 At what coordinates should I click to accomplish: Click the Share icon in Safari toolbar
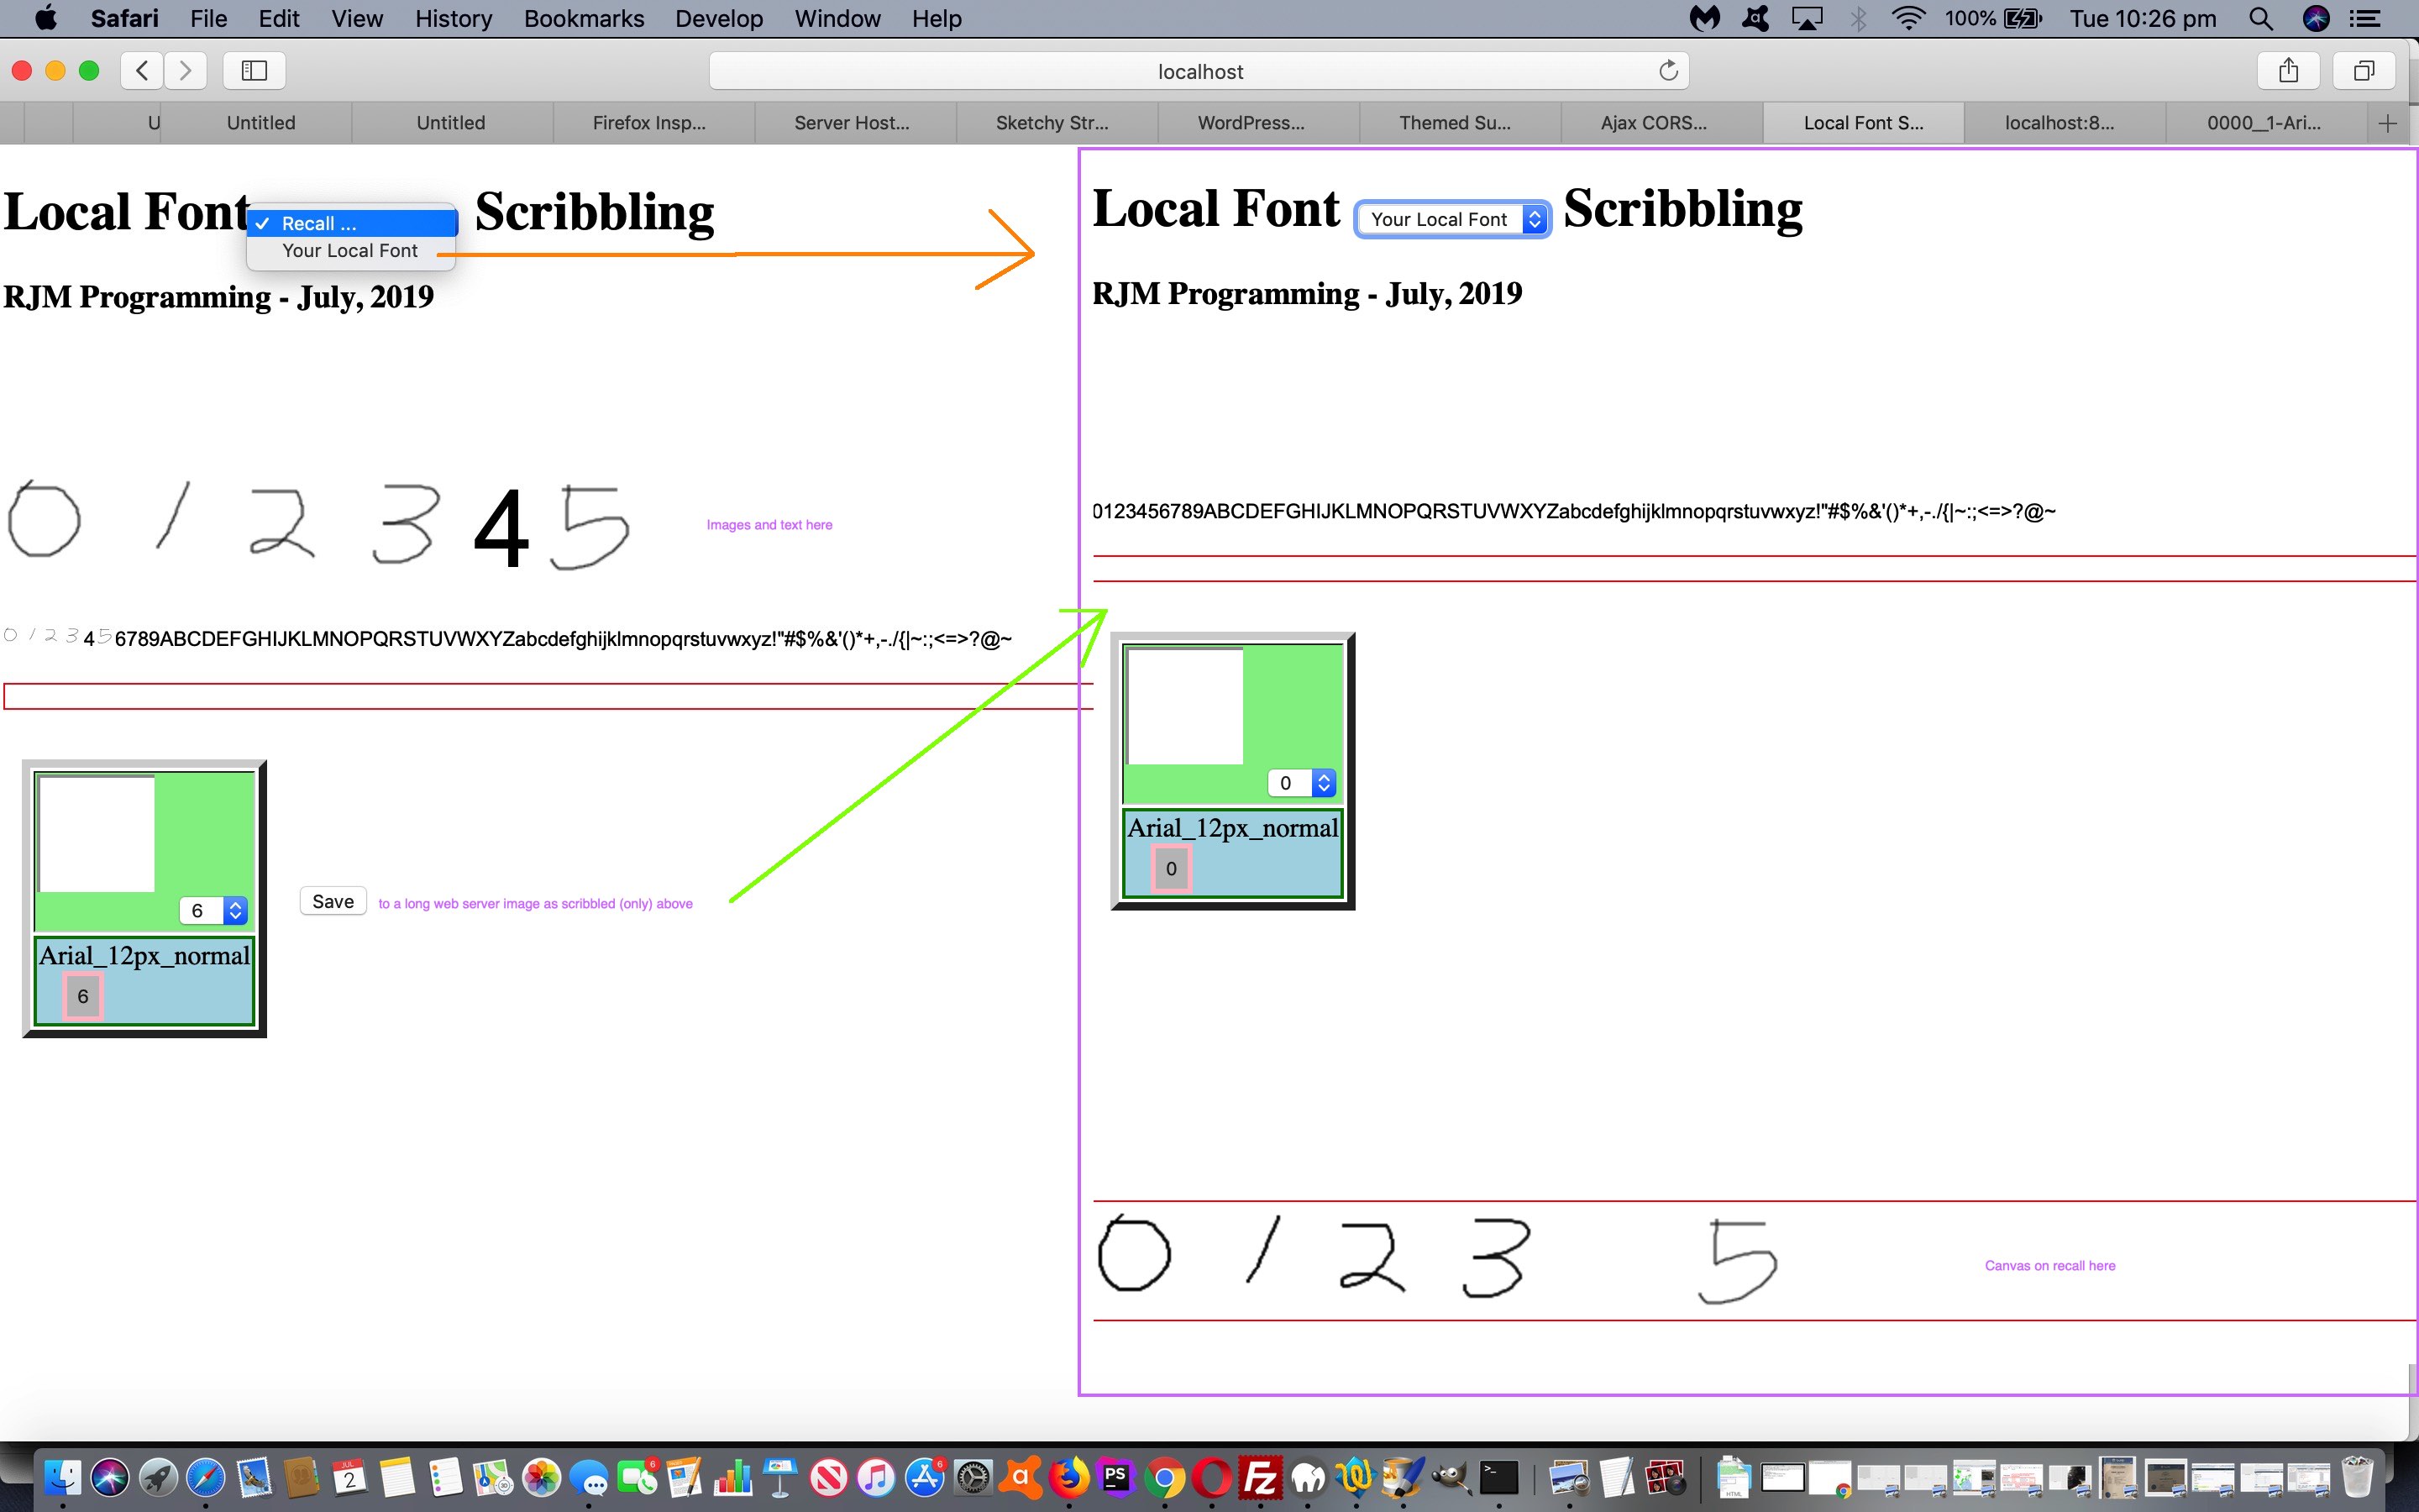(2288, 70)
